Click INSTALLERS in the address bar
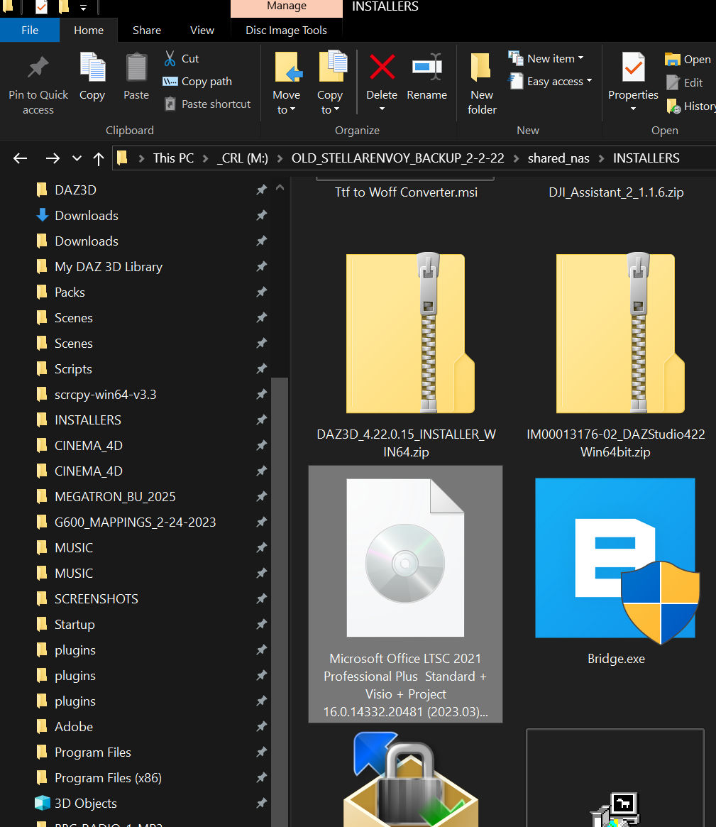The height and width of the screenshot is (827, 716). click(646, 158)
